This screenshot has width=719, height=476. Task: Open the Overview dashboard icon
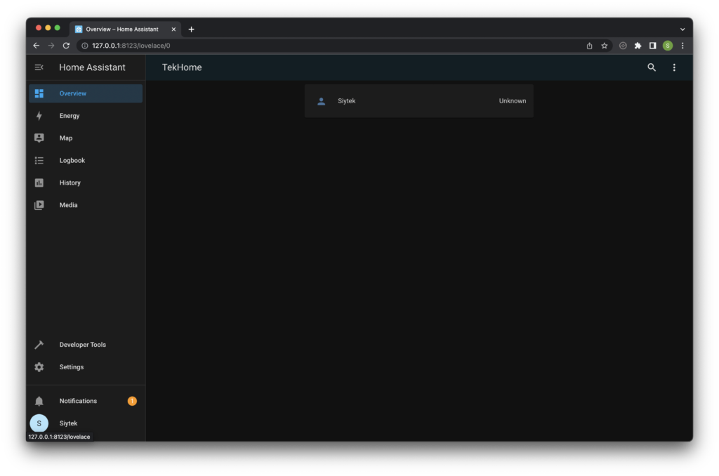click(x=39, y=93)
